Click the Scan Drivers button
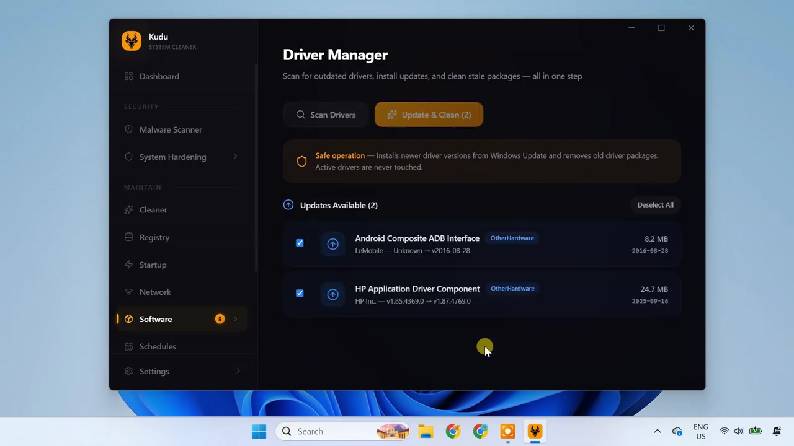Screen dimensions: 794x446 (x=326, y=115)
